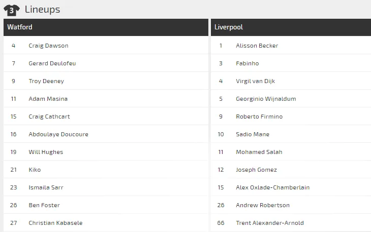Click the Lineups jersey icon
The image size is (371, 232).
(12, 9)
